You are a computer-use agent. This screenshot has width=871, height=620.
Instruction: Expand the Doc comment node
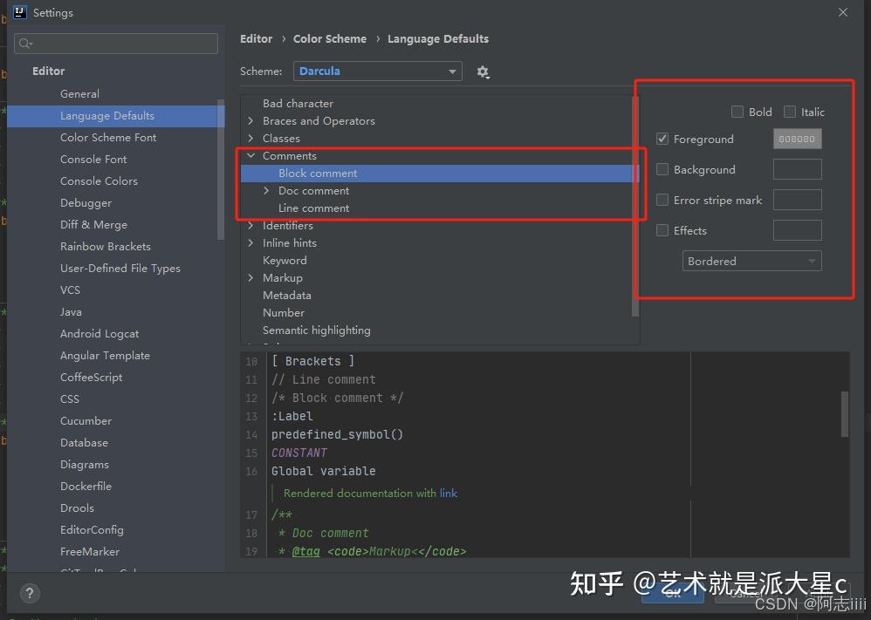[x=267, y=190]
